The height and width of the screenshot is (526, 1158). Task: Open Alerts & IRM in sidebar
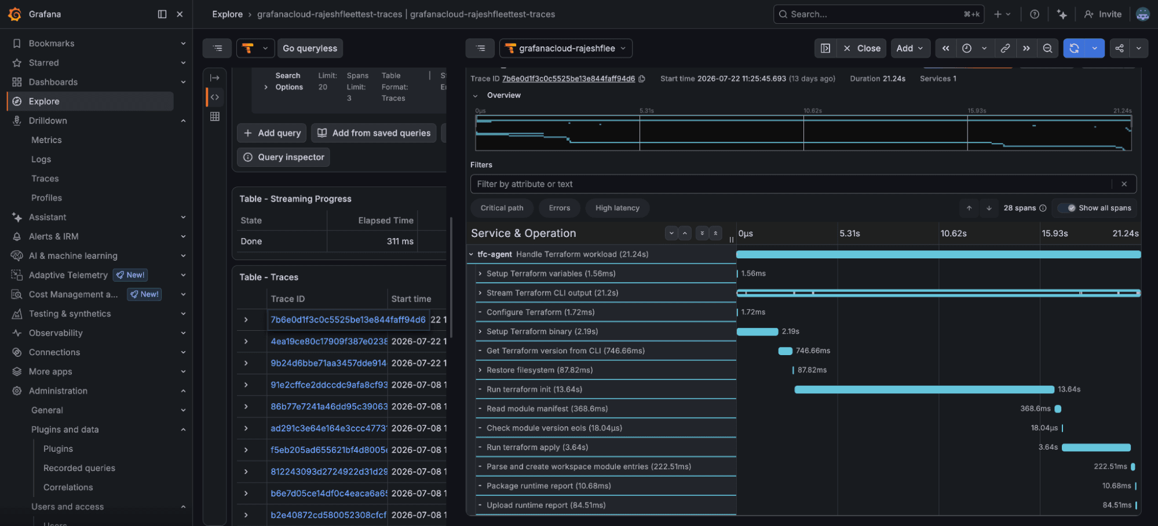(54, 236)
